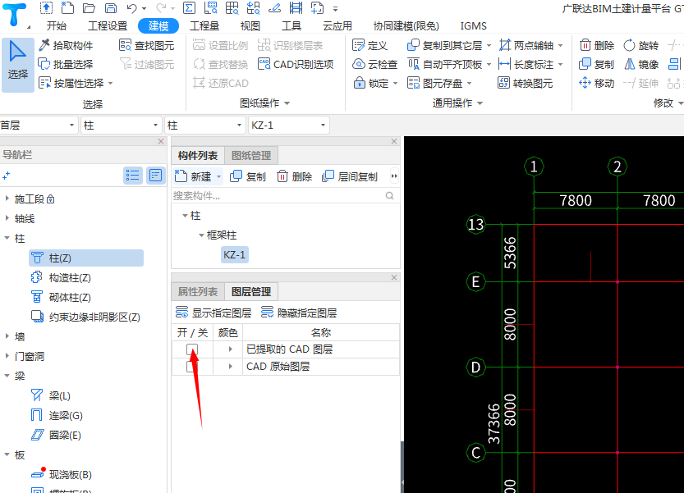The image size is (684, 493).
Task: Click the 复制 copy tool in ribbon
Action: (597, 64)
